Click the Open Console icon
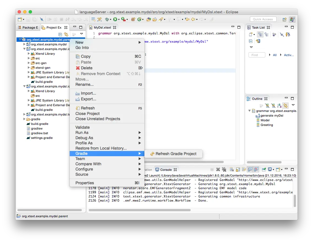313x242 pixels. [278, 169]
